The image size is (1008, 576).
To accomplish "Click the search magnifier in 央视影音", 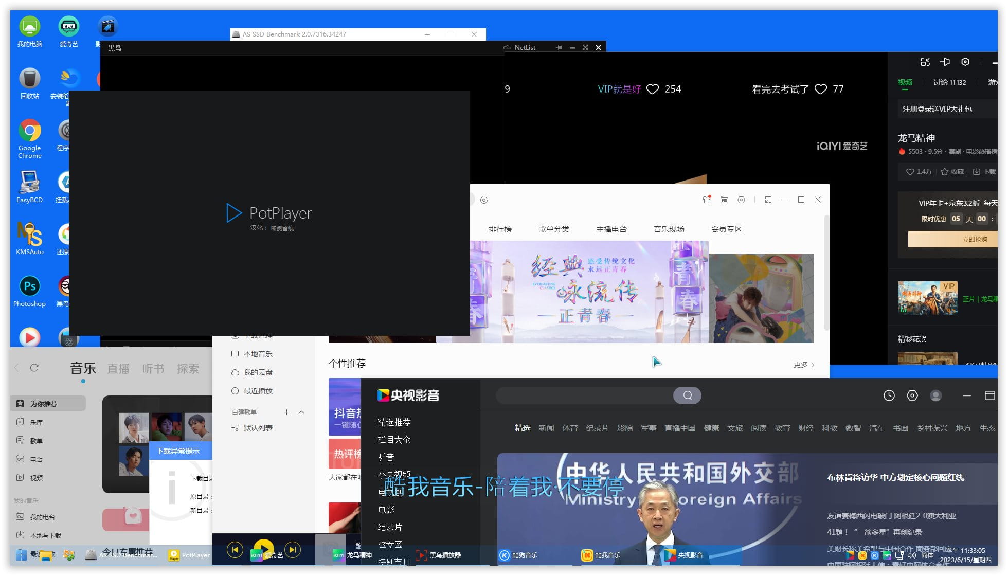I will (687, 395).
